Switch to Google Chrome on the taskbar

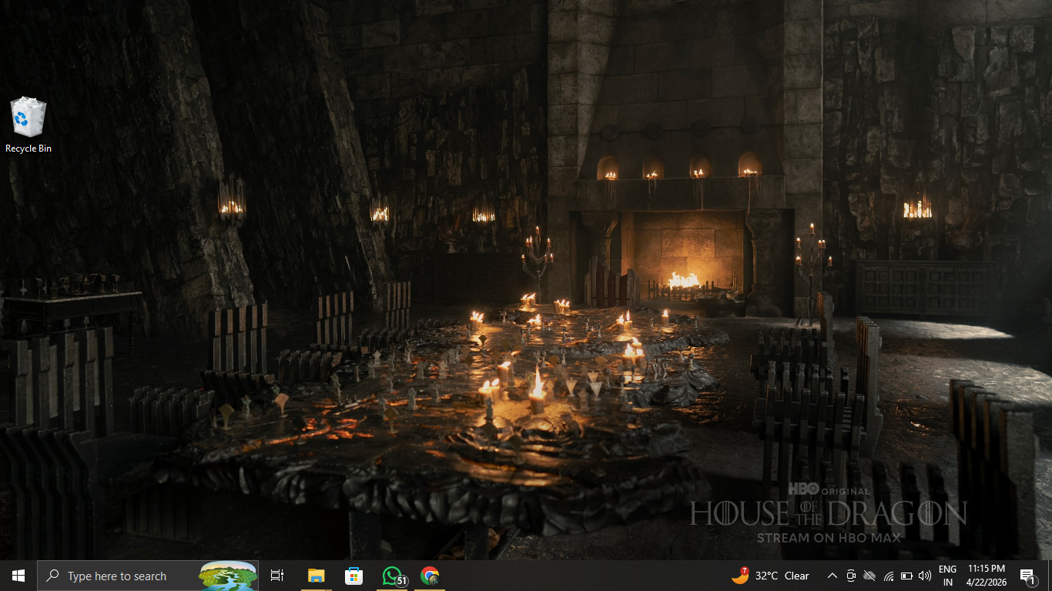click(430, 576)
